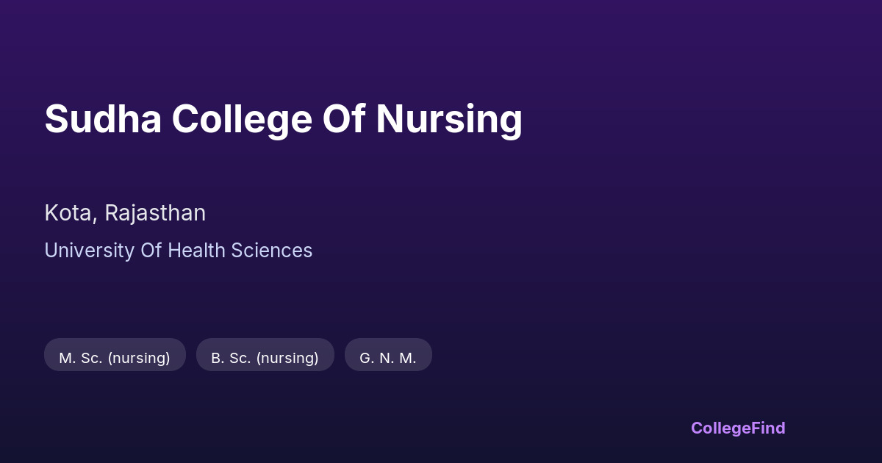Click the word University in affiliation line
The width and height of the screenshot is (882, 463).
[89, 251]
